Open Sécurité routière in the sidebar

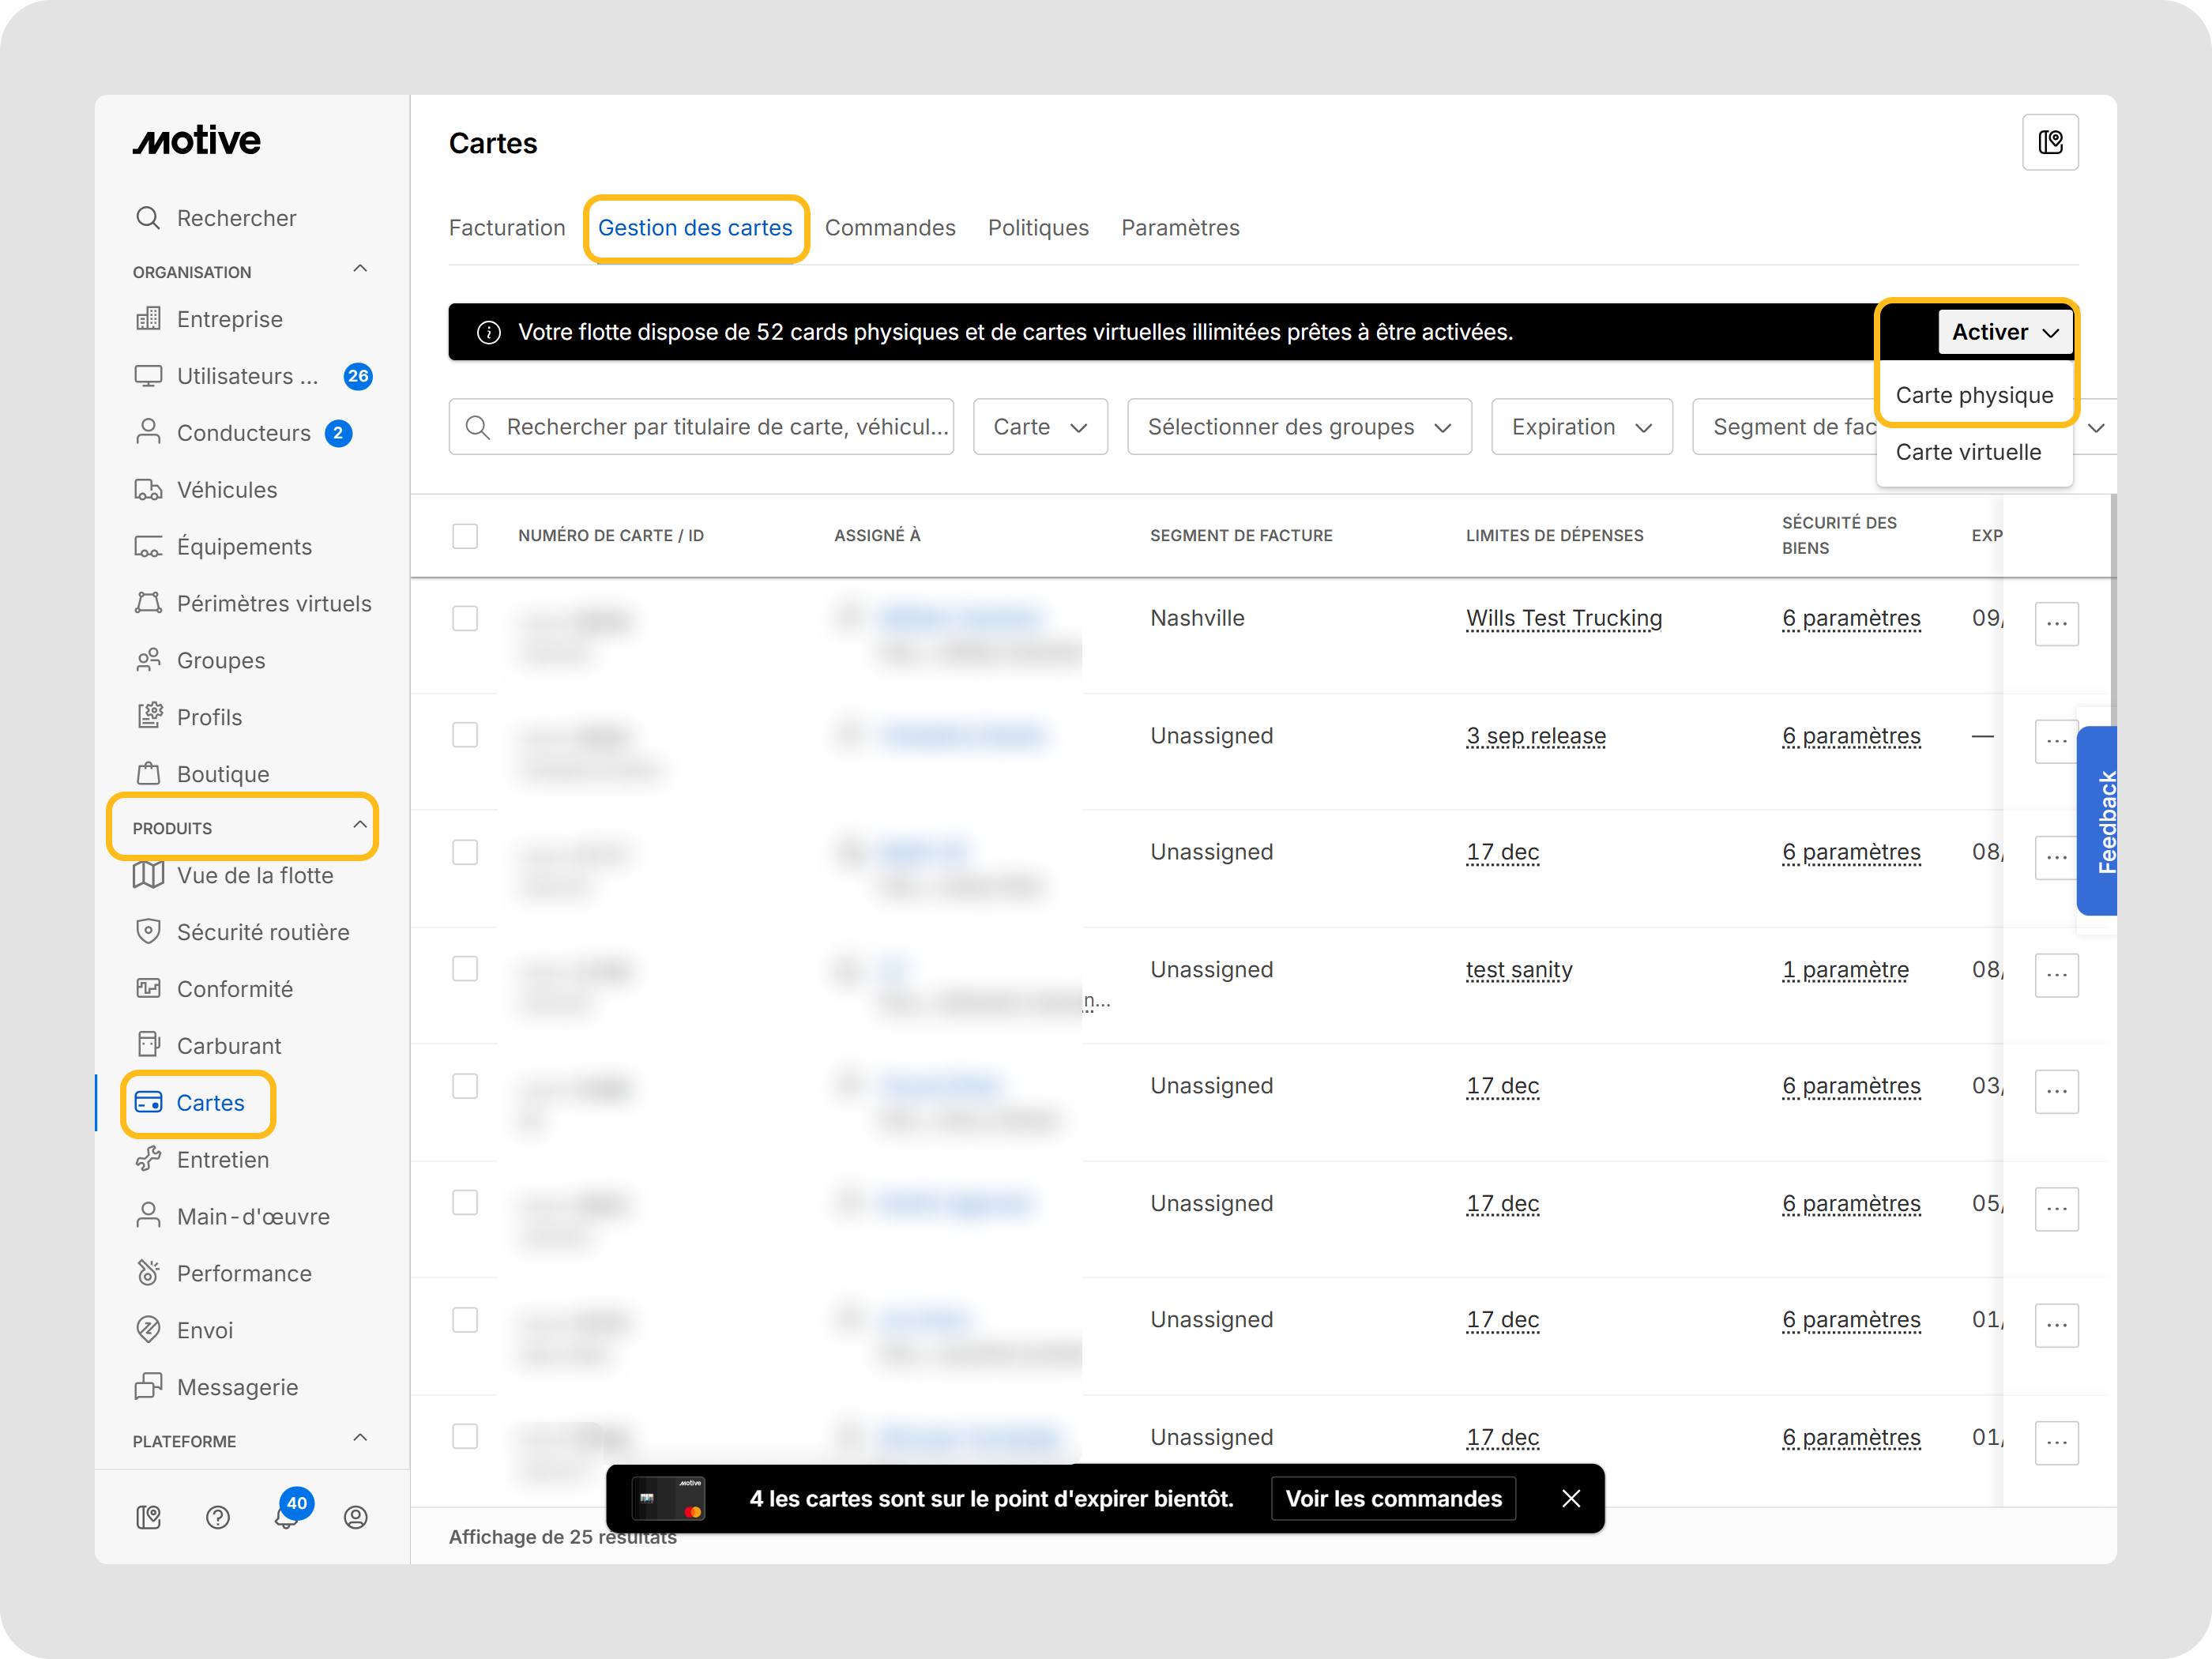point(242,932)
